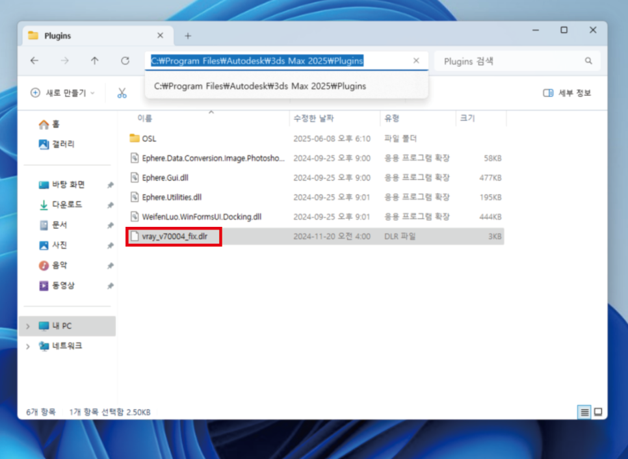Click the pin icon next to 동영상

110,286
